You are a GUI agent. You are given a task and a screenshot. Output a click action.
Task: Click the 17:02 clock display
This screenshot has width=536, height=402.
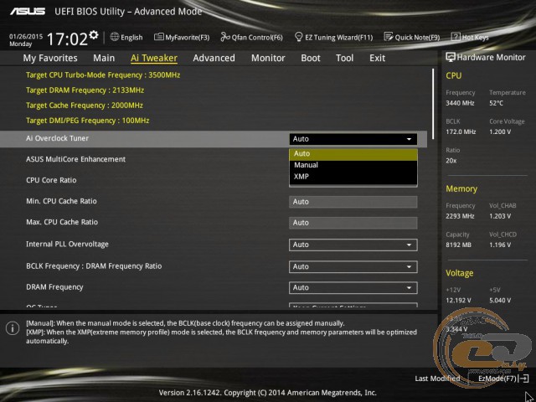tap(67, 39)
